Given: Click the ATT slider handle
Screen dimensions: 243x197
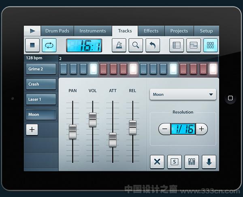Looking at the screenshot, I should tap(113, 140).
